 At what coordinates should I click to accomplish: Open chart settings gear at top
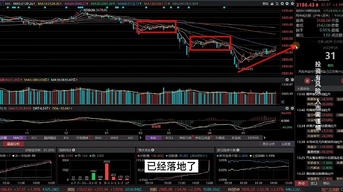292,4
